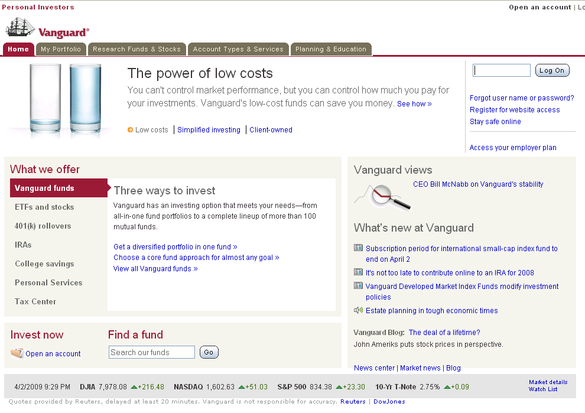Viewport: 585px width, 413px height.
Task: Open the Home tab
Action: coord(18,49)
